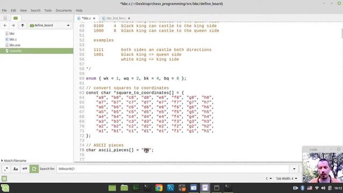Click the square_to_coordinates declaration line
This screenshot has height=193, width=343.
135,93
